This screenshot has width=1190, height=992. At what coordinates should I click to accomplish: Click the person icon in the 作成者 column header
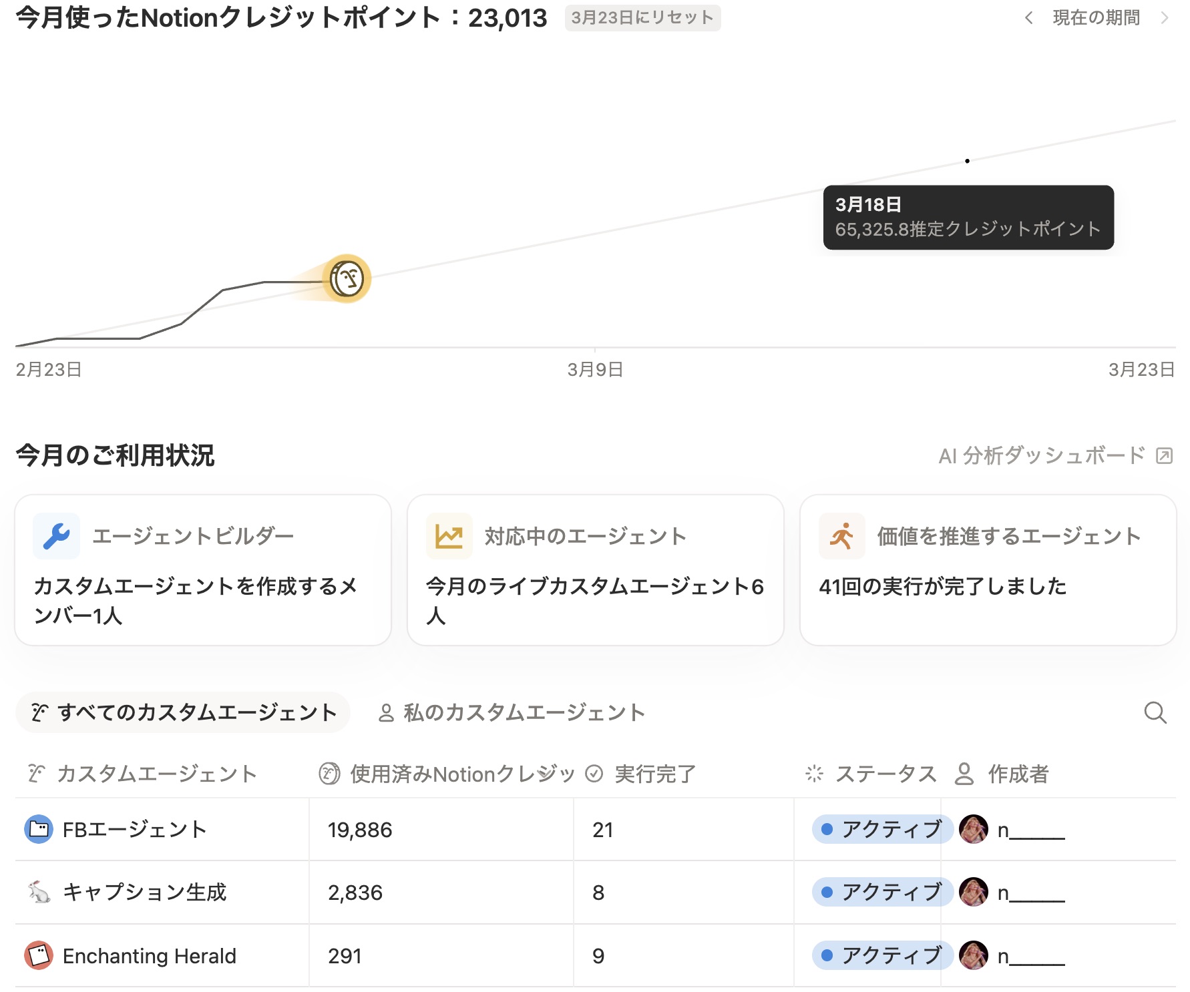[x=962, y=774]
